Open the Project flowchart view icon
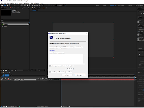 (29, 24)
